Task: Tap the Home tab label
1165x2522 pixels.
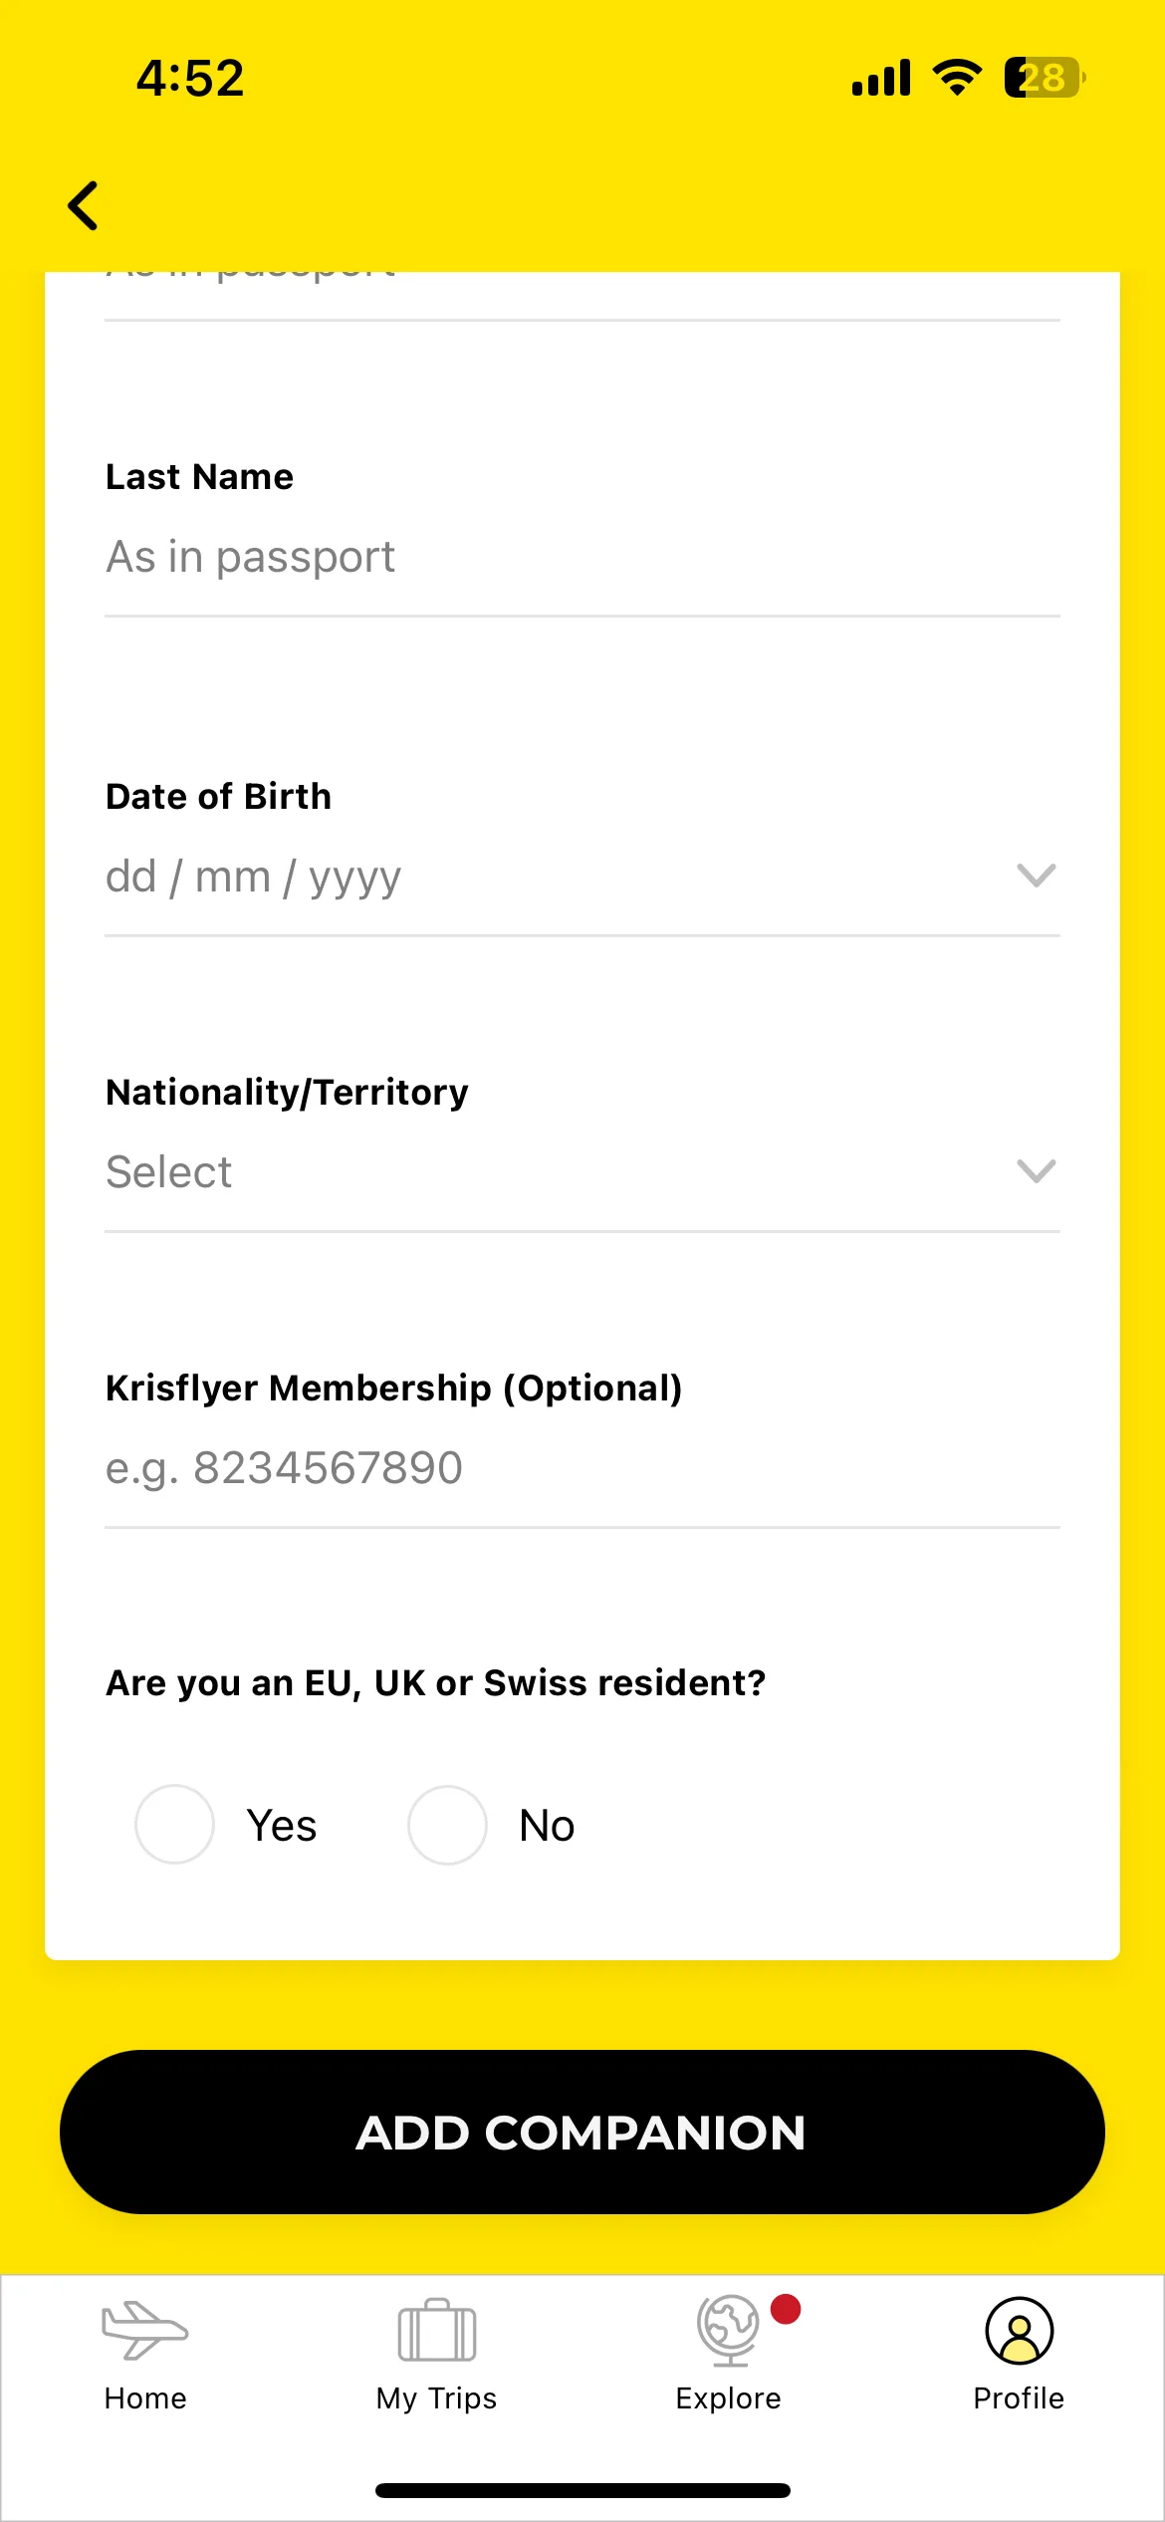Action: point(145,2398)
